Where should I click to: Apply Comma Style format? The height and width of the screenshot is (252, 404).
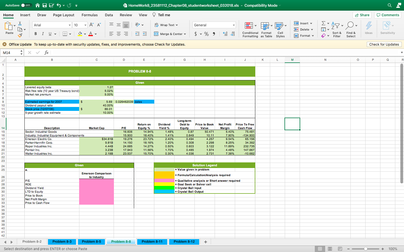tap(214, 34)
